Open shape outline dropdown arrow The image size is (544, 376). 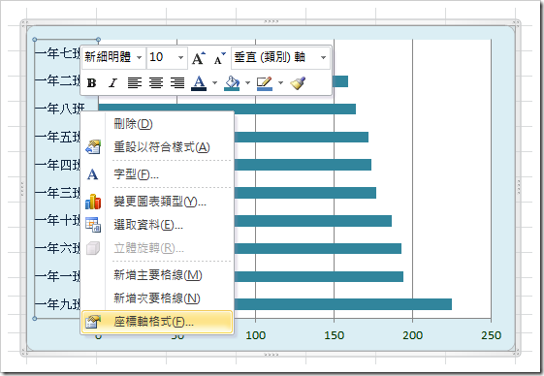coord(280,83)
